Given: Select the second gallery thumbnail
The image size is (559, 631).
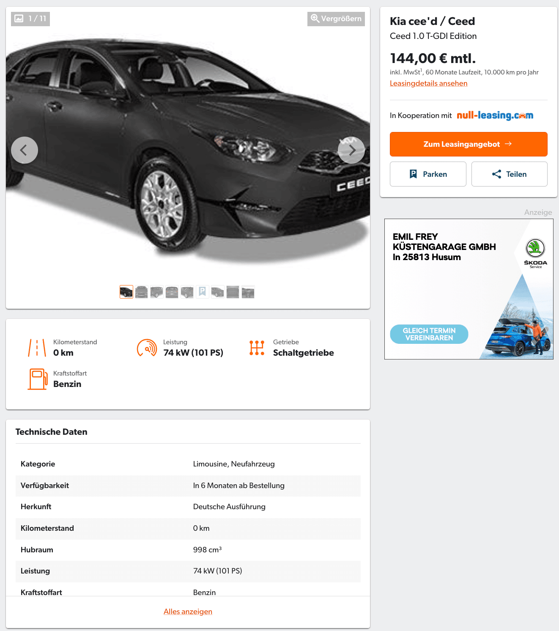Looking at the screenshot, I should coord(142,292).
